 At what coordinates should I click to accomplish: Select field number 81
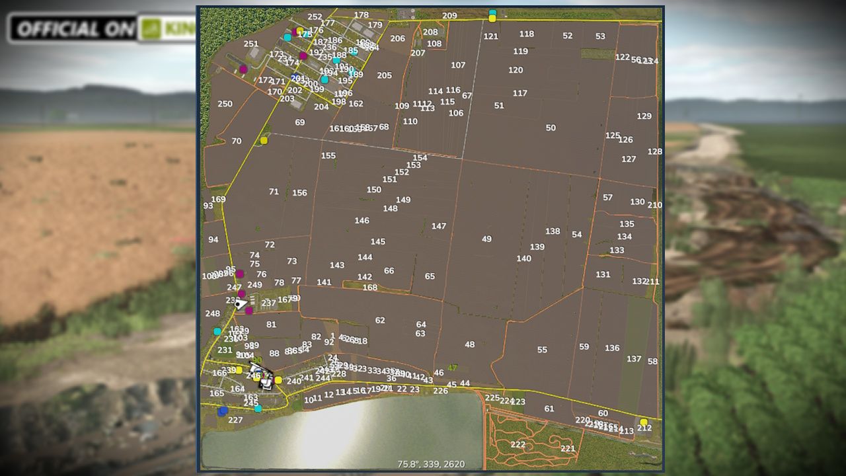coord(271,325)
